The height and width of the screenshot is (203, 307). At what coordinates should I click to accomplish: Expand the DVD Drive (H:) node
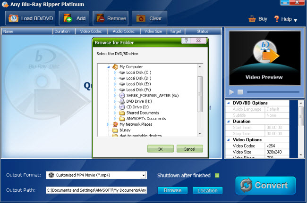click(115, 101)
